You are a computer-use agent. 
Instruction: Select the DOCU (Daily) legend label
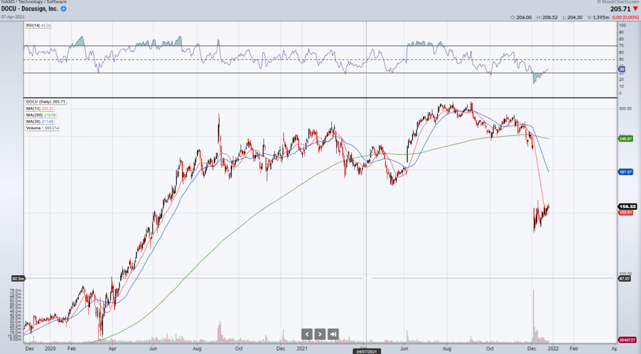tap(46, 102)
